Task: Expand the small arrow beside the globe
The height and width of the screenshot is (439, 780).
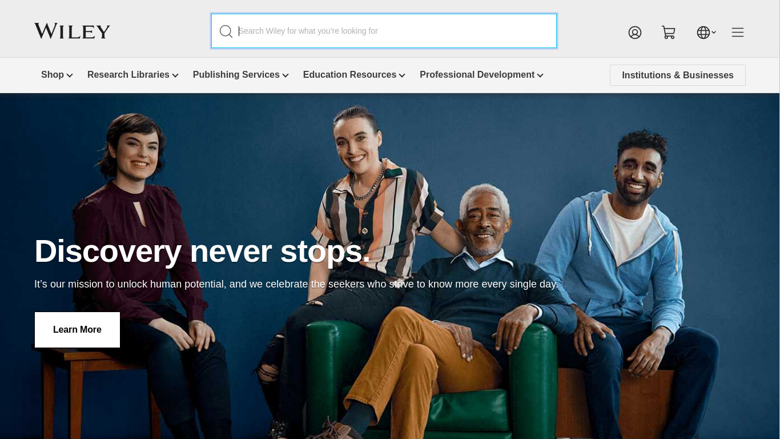Action: tap(714, 33)
